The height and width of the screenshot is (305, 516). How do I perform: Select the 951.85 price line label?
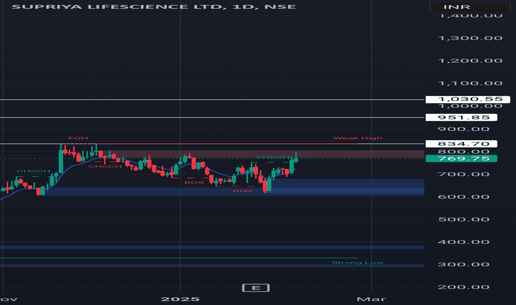tap(461, 118)
